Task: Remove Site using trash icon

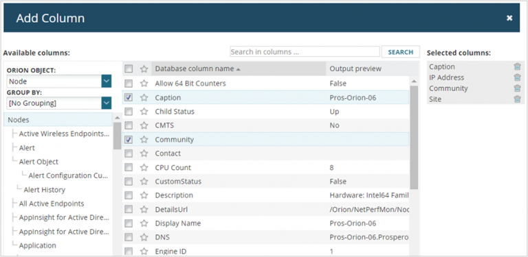Action: coord(517,99)
